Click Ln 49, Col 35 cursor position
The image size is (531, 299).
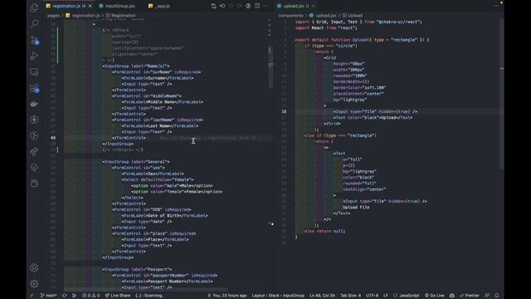point(322,296)
